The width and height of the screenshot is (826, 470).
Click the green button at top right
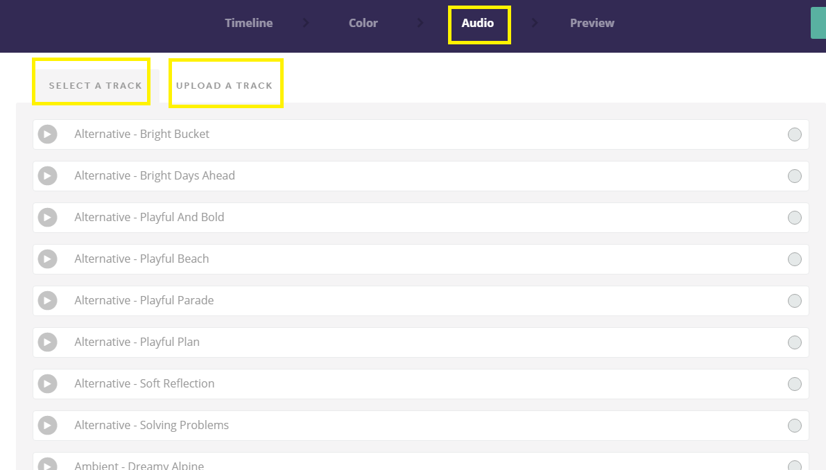pos(818,23)
